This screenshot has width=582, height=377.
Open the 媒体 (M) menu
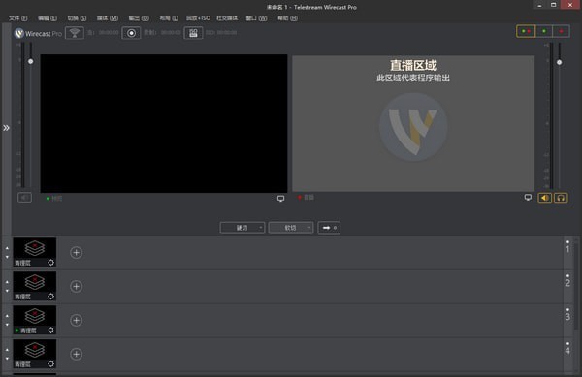tap(108, 18)
